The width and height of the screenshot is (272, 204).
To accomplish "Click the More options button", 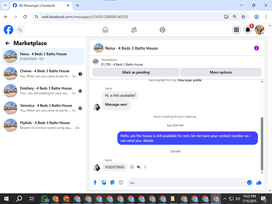I will [x=221, y=72].
